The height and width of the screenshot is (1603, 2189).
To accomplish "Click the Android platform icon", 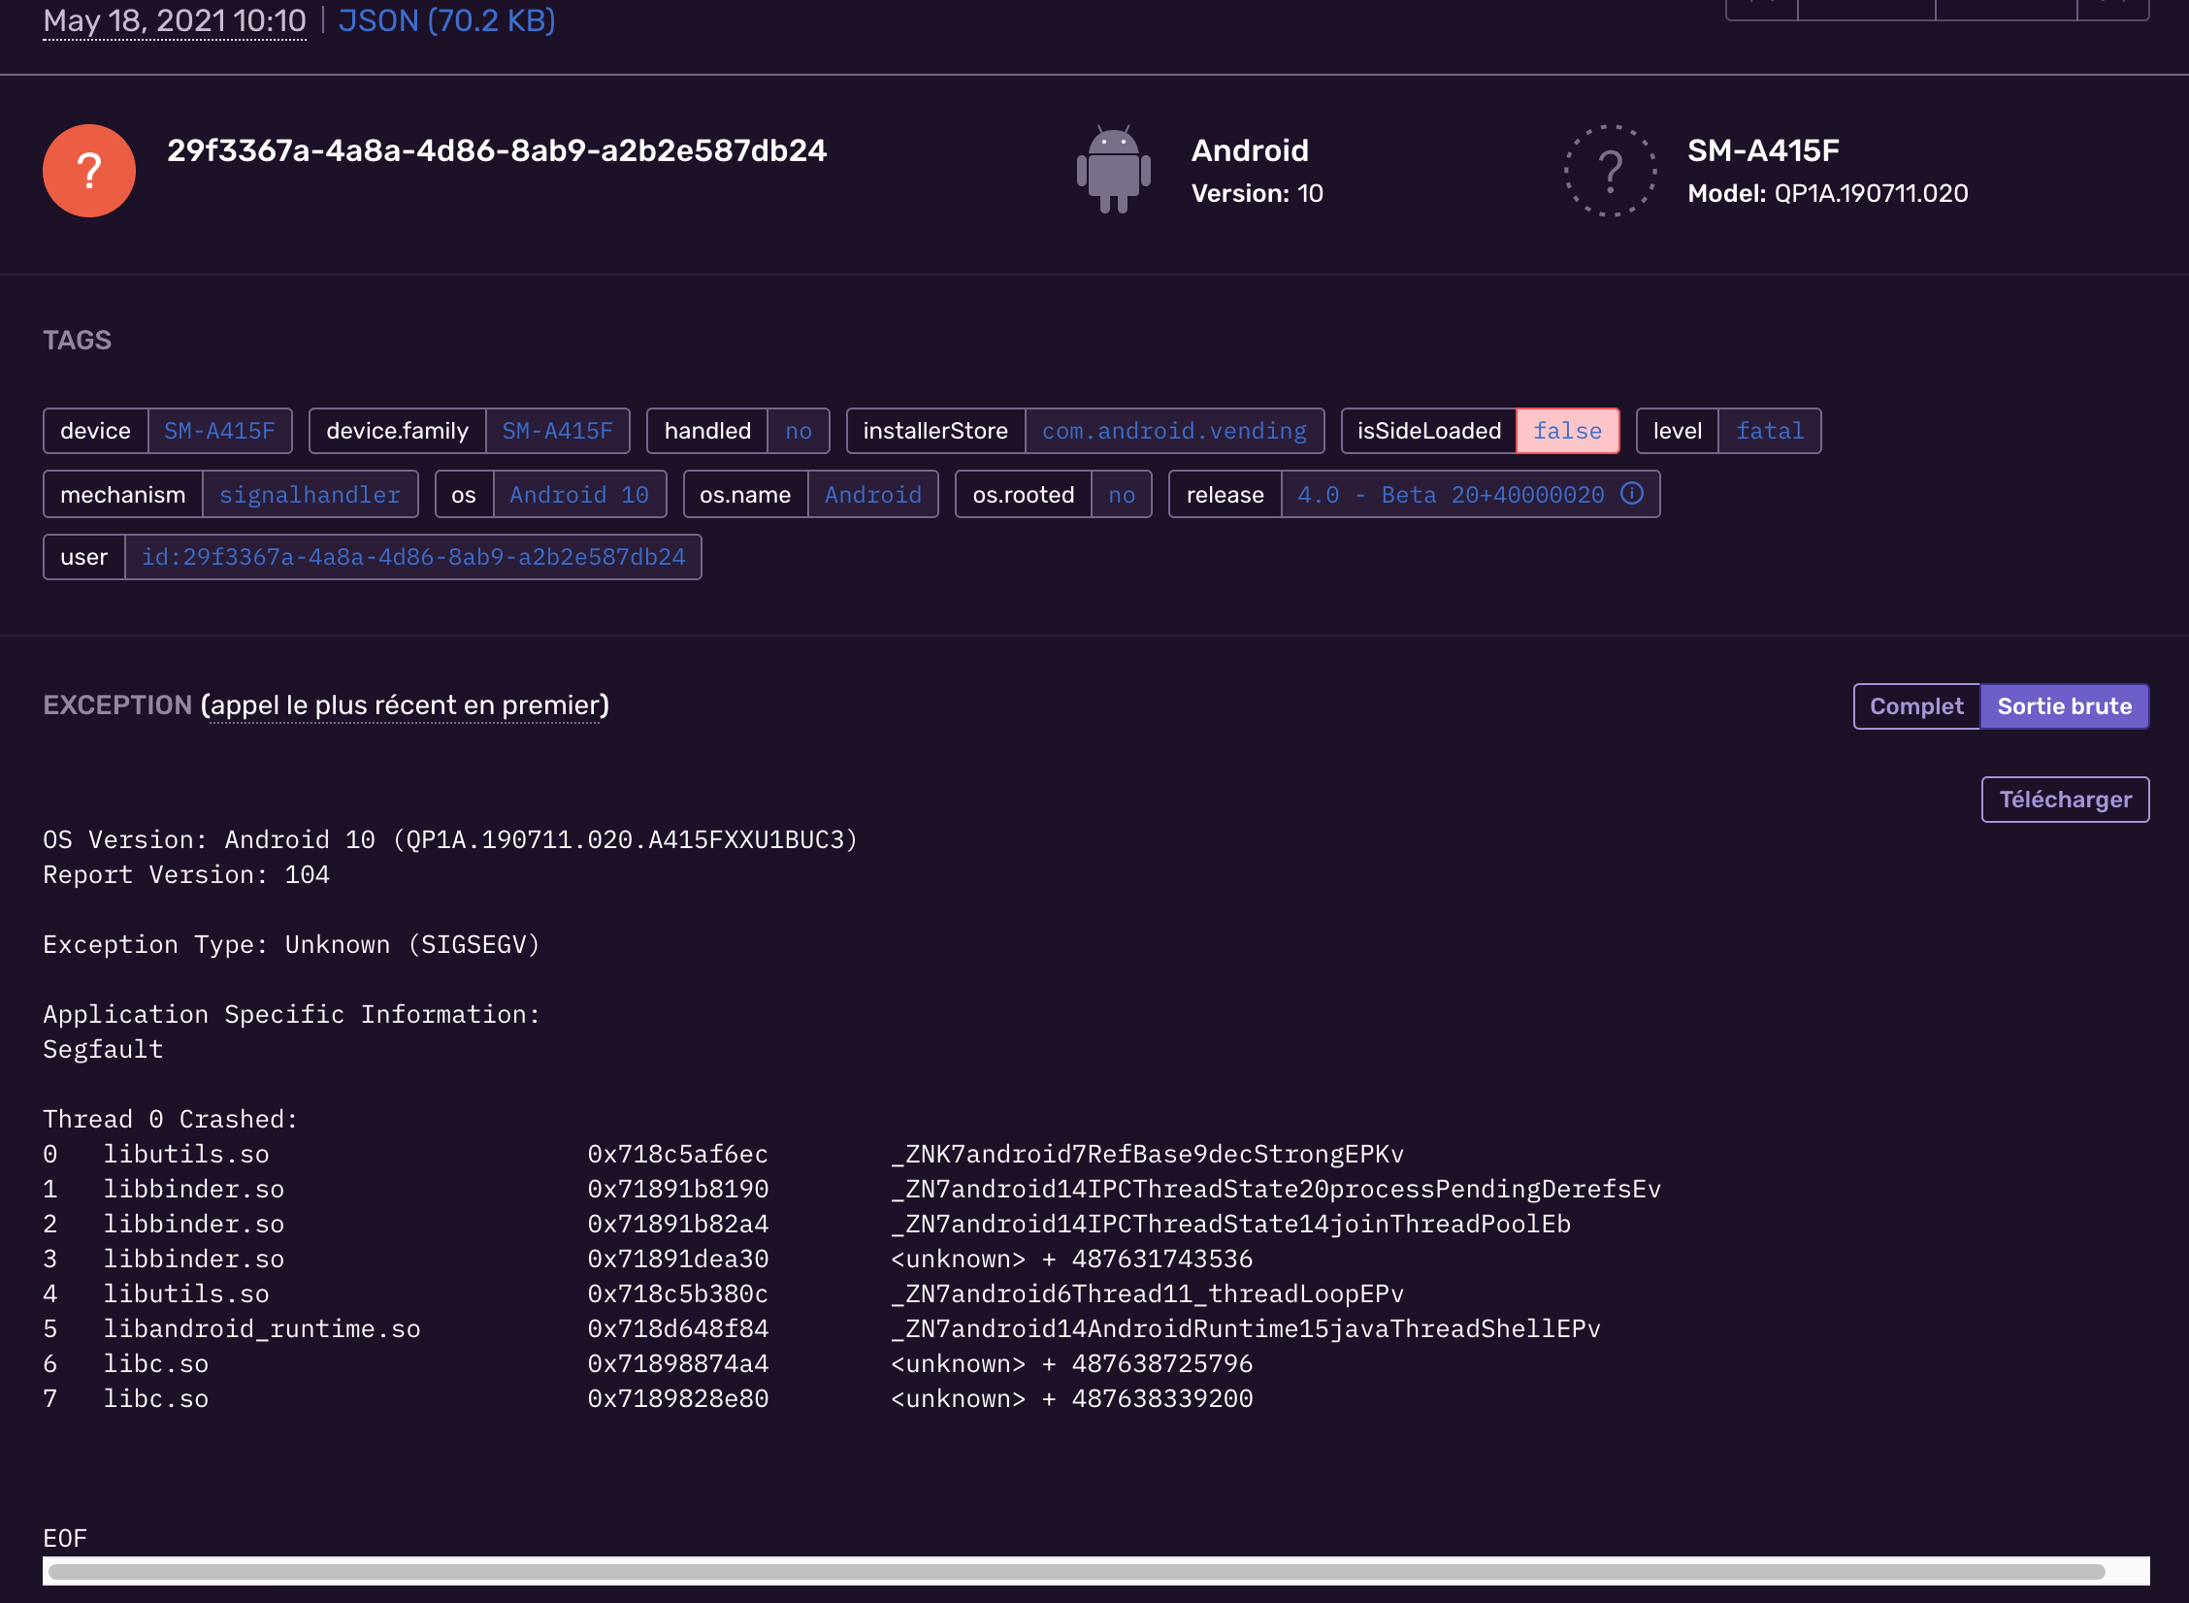I will pos(1114,167).
